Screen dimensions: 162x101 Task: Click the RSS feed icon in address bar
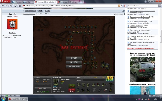(x=119, y=6)
